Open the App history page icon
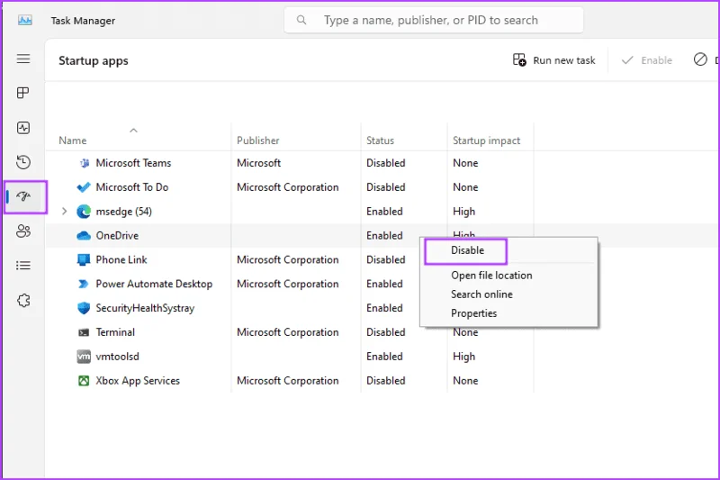Viewport: 720px width, 480px height. 23,162
